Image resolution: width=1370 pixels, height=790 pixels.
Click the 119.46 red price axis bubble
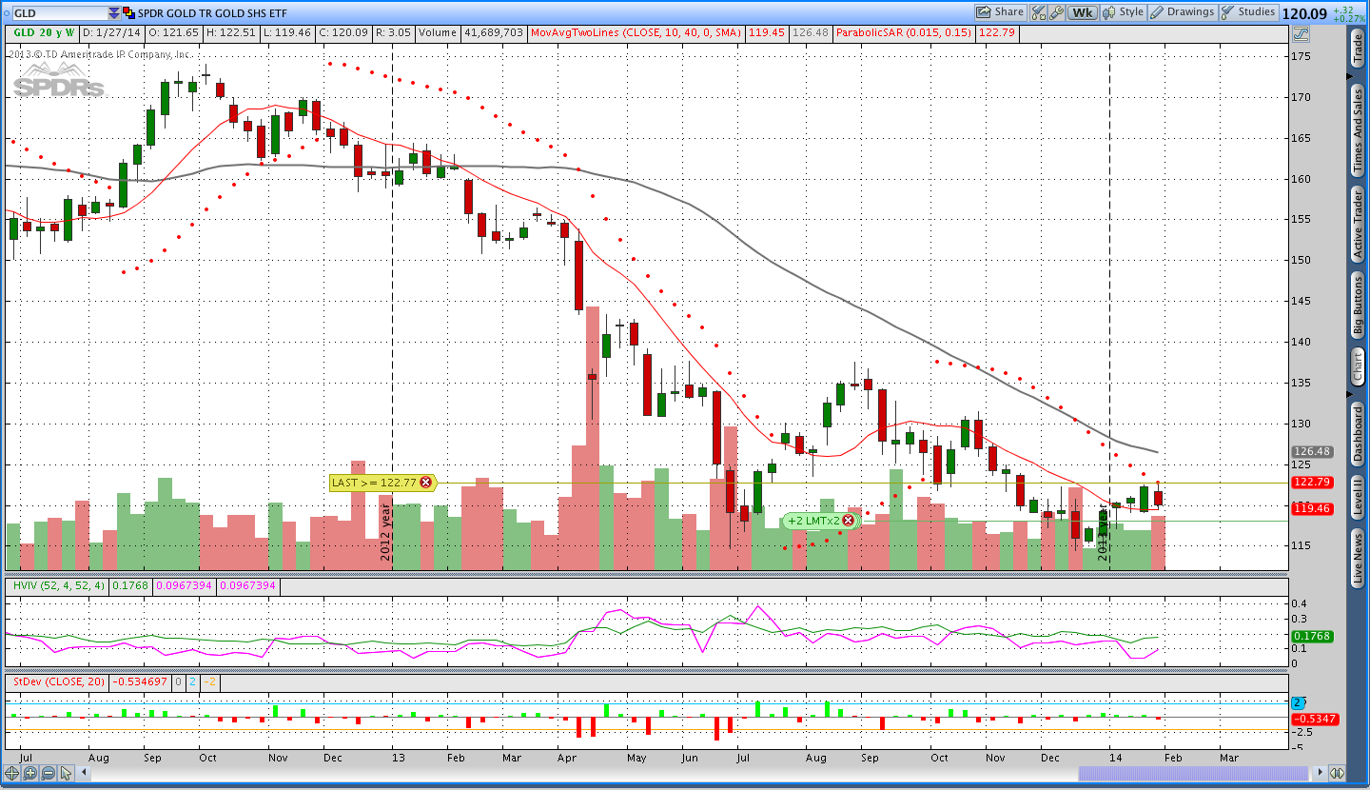click(x=1312, y=509)
